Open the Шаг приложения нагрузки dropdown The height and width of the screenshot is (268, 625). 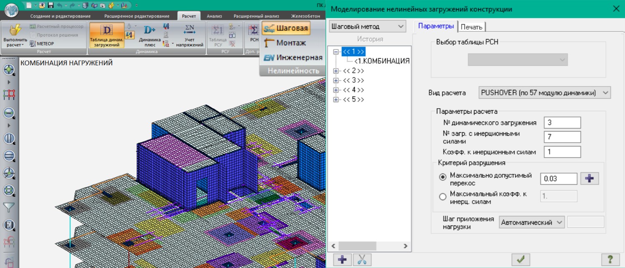tap(532, 223)
